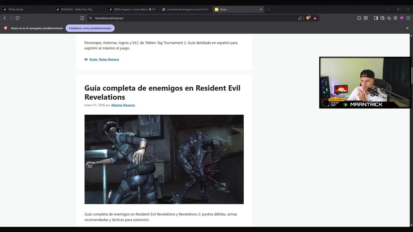The width and height of the screenshot is (413, 232).
Task: Click the Resident Evil Revelations article image
Action: [x=164, y=159]
